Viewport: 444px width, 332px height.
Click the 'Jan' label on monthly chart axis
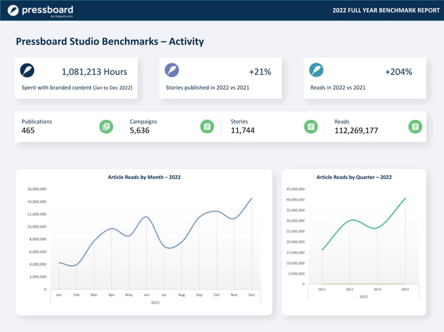tap(59, 295)
